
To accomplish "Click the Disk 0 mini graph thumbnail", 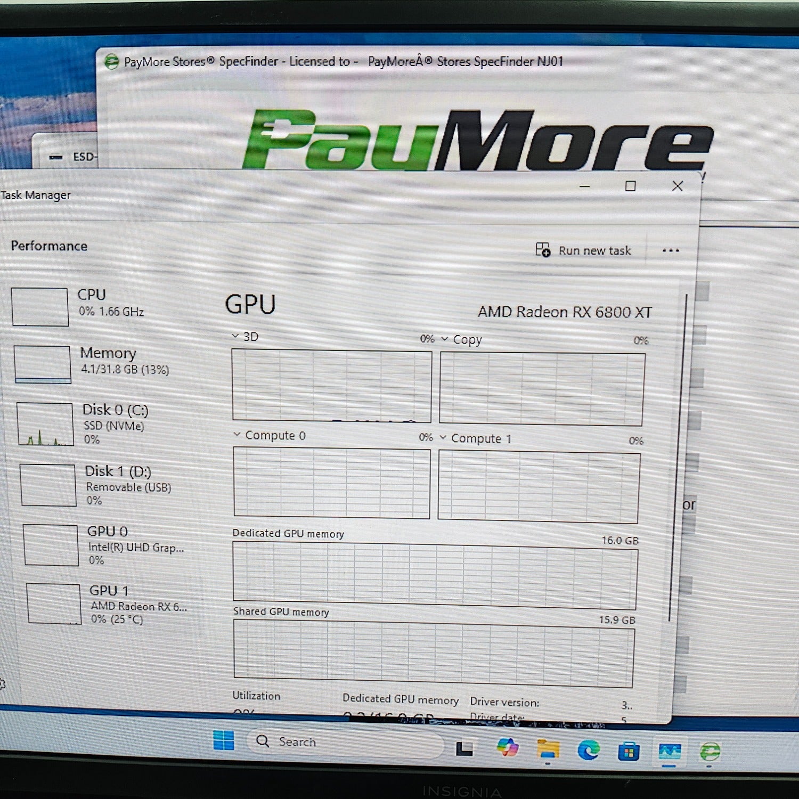I will [x=45, y=424].
